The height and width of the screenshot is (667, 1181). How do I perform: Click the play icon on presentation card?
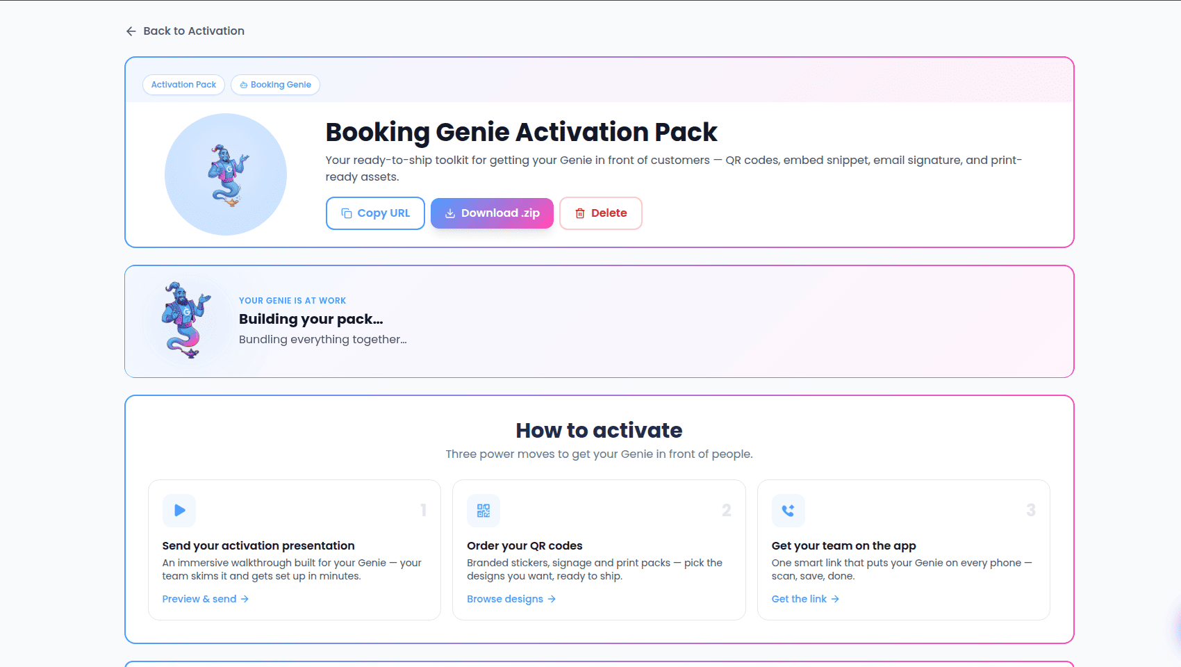click(179, 511)
